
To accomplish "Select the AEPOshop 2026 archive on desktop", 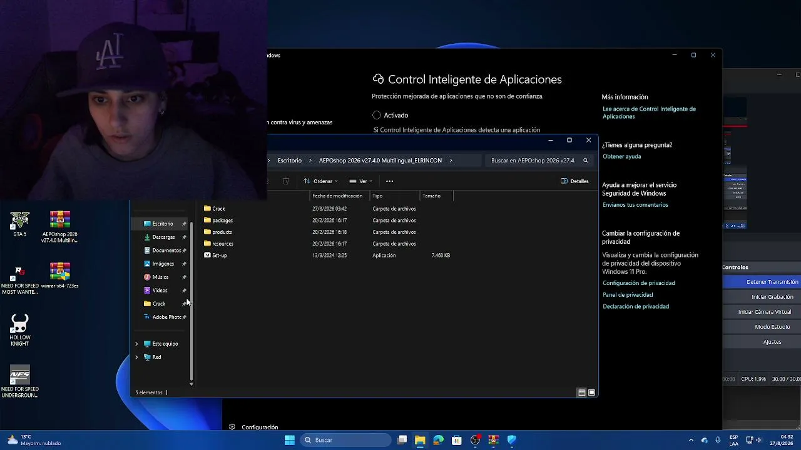I will [x=60, y=227].
